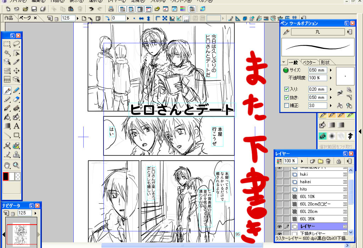Open the 抜き value arrow
363x248 pixels.
[331, 97]
